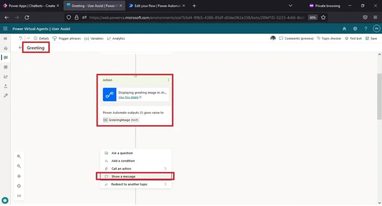Open the Firefox application menu
This screenshot has width=382, height=206.
[375, 17]
